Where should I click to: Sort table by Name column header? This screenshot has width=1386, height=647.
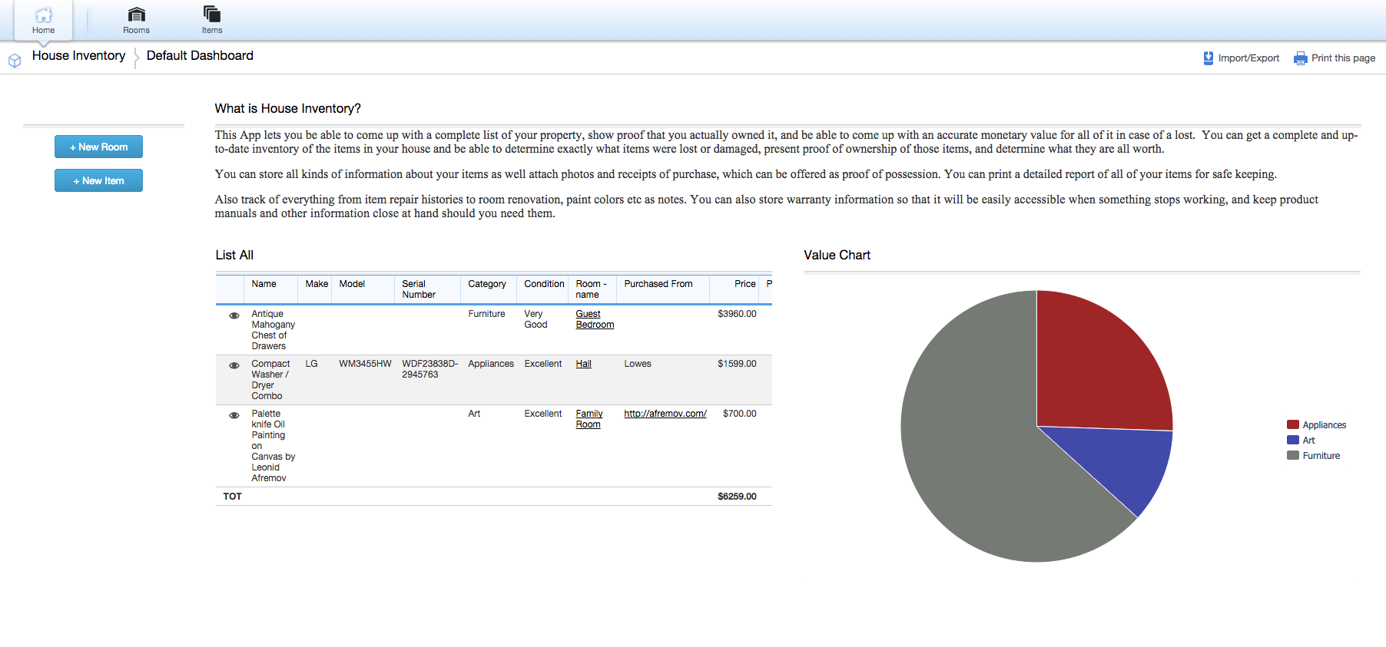264,284
